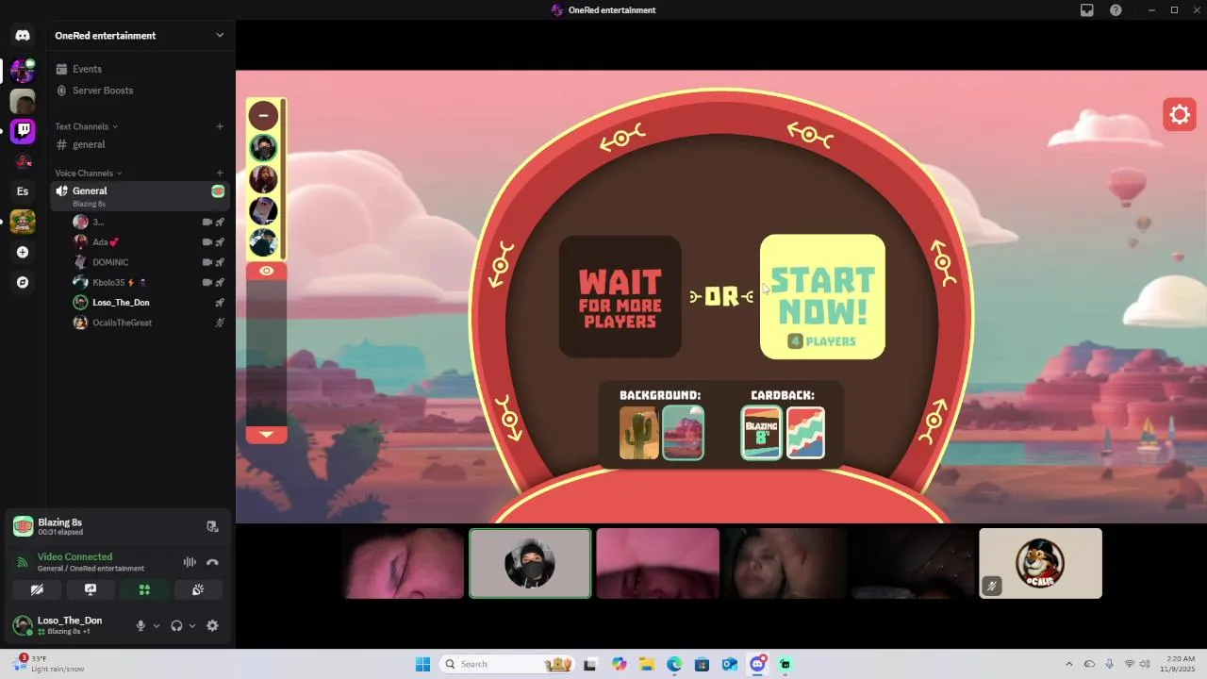Toggle noise suppression waveform icon
This screenshot has width=1207, height=679.
click(190, 562)
